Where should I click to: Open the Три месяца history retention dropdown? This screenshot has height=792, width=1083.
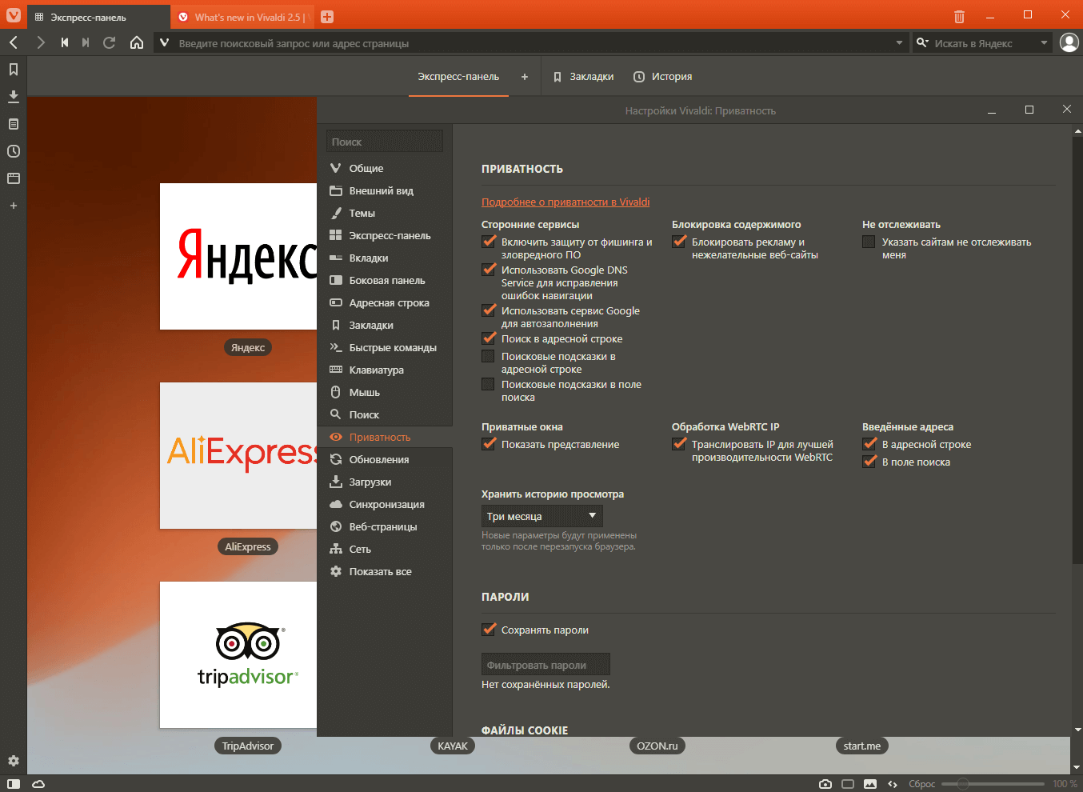coord(541,515)
